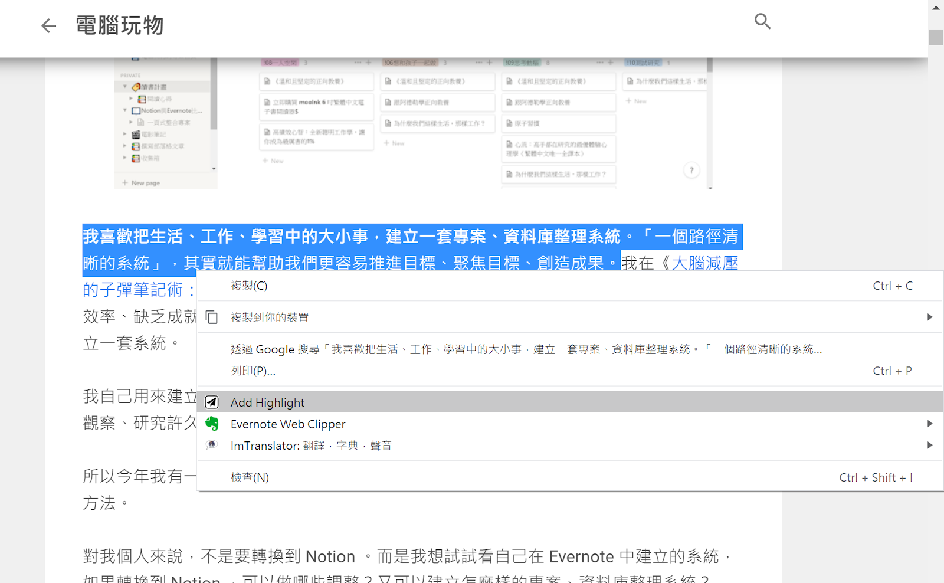This screenshot has height=583, width=944.
Task: Open Evernote Web Clipper menu entry
Action: [x=569, y=424]
